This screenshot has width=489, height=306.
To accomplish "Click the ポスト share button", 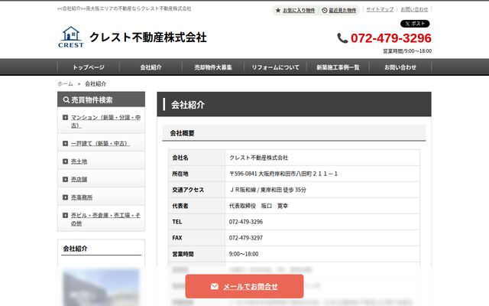I will point(415,24).
